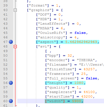Click the "E:\\Users\ path string
This screenshot has height=107, width=104.
[91, 65]
